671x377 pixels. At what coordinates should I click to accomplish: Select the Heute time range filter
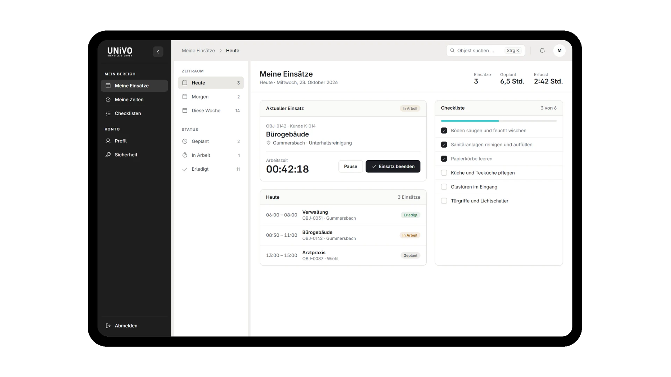click(211, 83)
